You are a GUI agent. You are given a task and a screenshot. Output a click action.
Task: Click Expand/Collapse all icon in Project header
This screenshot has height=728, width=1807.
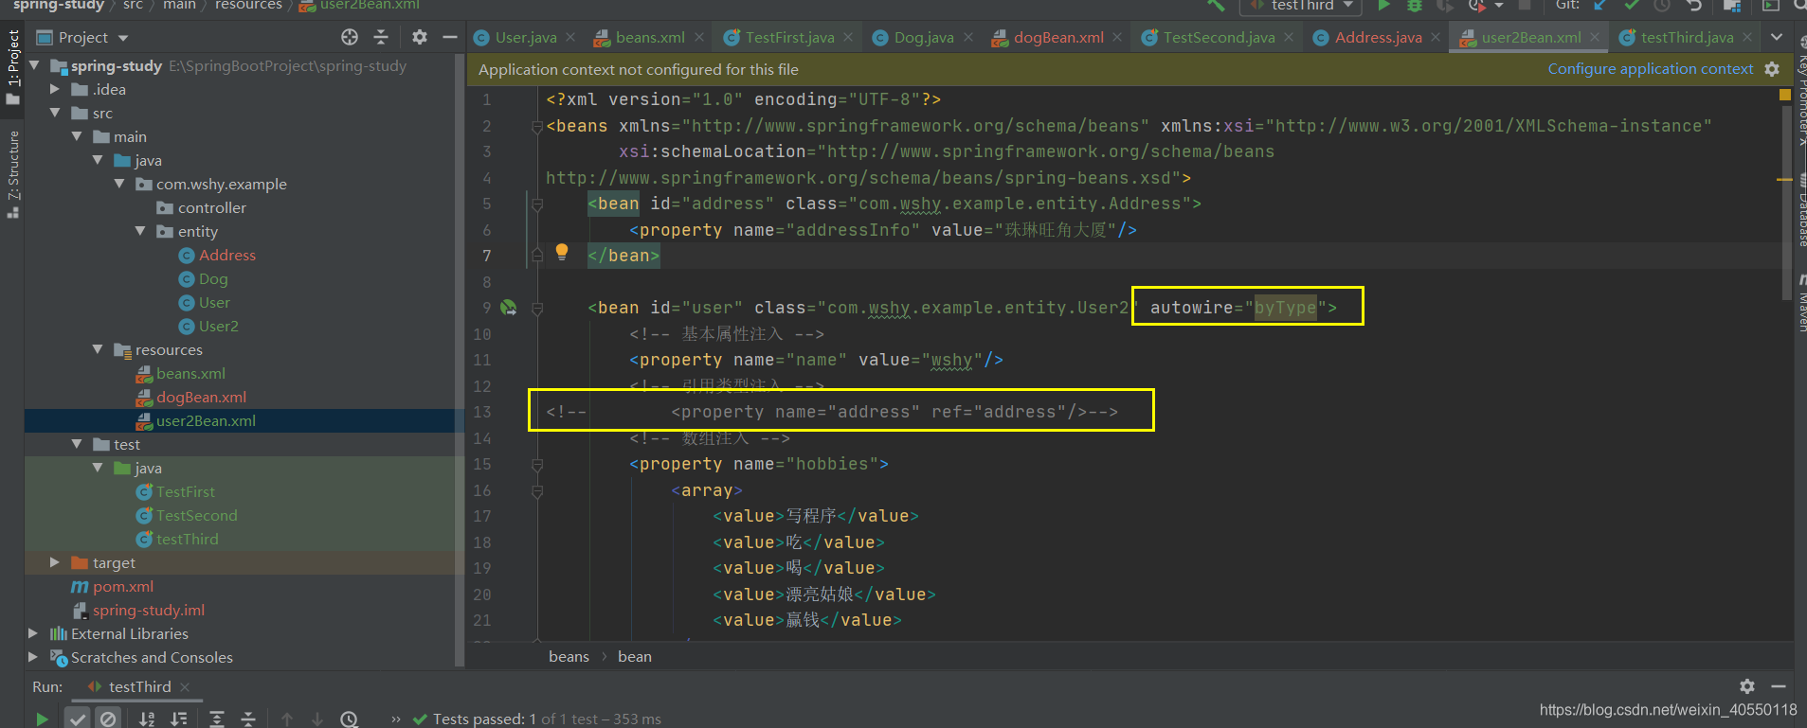[381, 37]
